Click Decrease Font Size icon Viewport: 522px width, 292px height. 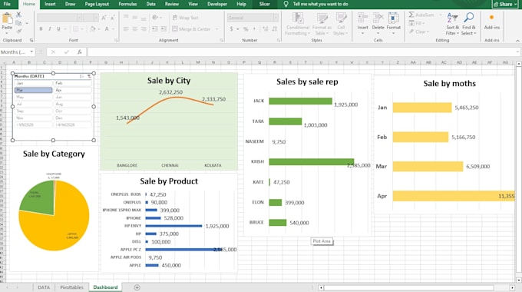point(113,18)
